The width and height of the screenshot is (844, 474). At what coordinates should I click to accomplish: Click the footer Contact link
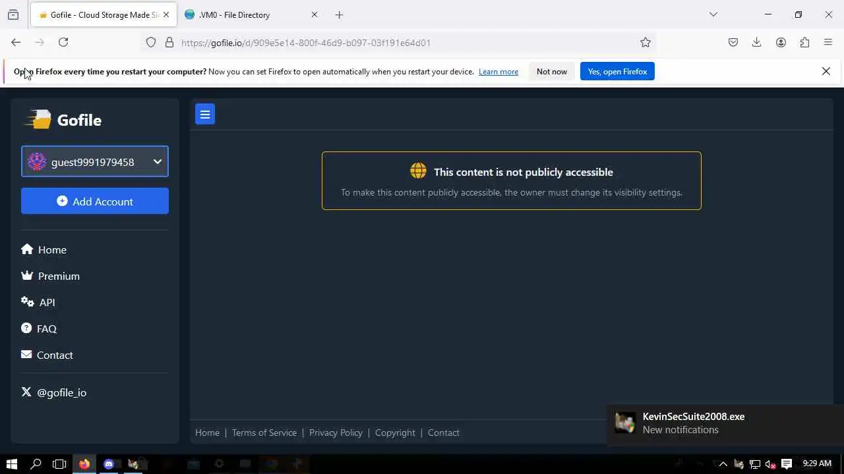point(443,433)
